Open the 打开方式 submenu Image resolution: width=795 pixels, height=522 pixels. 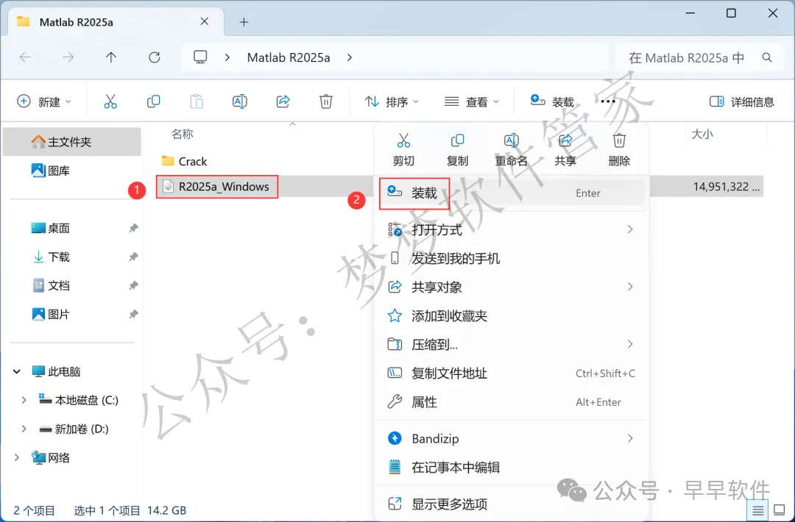click(x=512, y=230)
